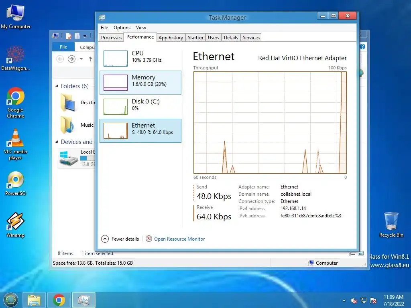Open DataWagon desktop shortcut
Viewport: 411px width, 308px height.
point(16,58)
